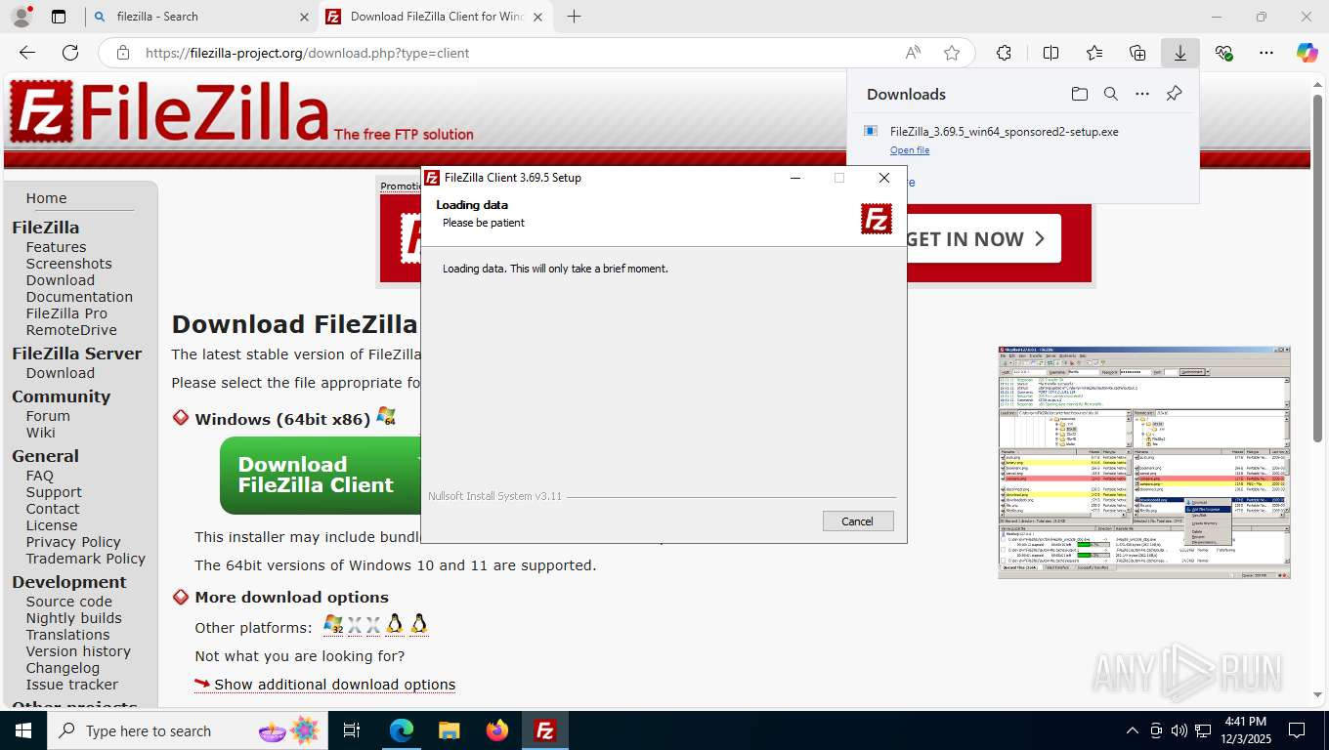This screenshot has width=1329, height=750.
Task: Open File Explorer from taskbar
Action: coord(449,730)
